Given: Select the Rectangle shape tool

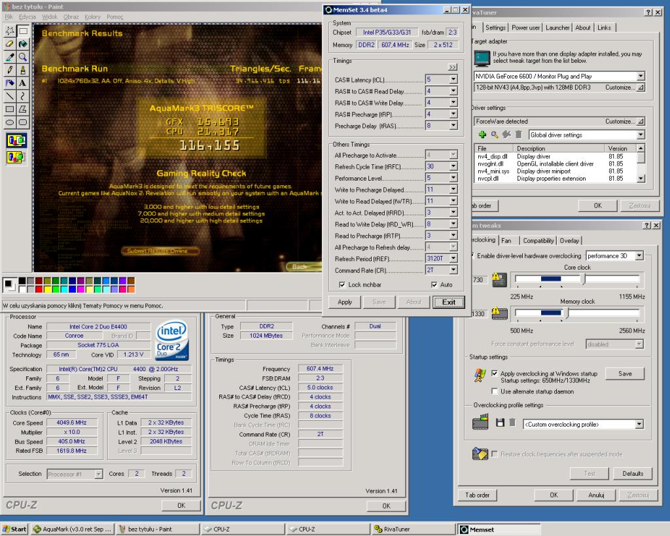Looking at the screenshot, I should click(x=9, y=109).
